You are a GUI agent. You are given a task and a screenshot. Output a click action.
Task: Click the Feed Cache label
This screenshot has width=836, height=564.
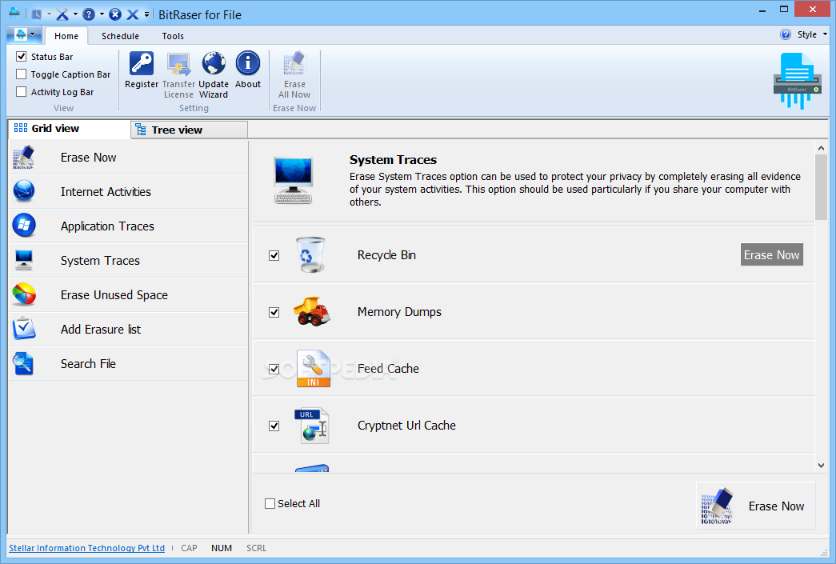(x=388, y=368)
